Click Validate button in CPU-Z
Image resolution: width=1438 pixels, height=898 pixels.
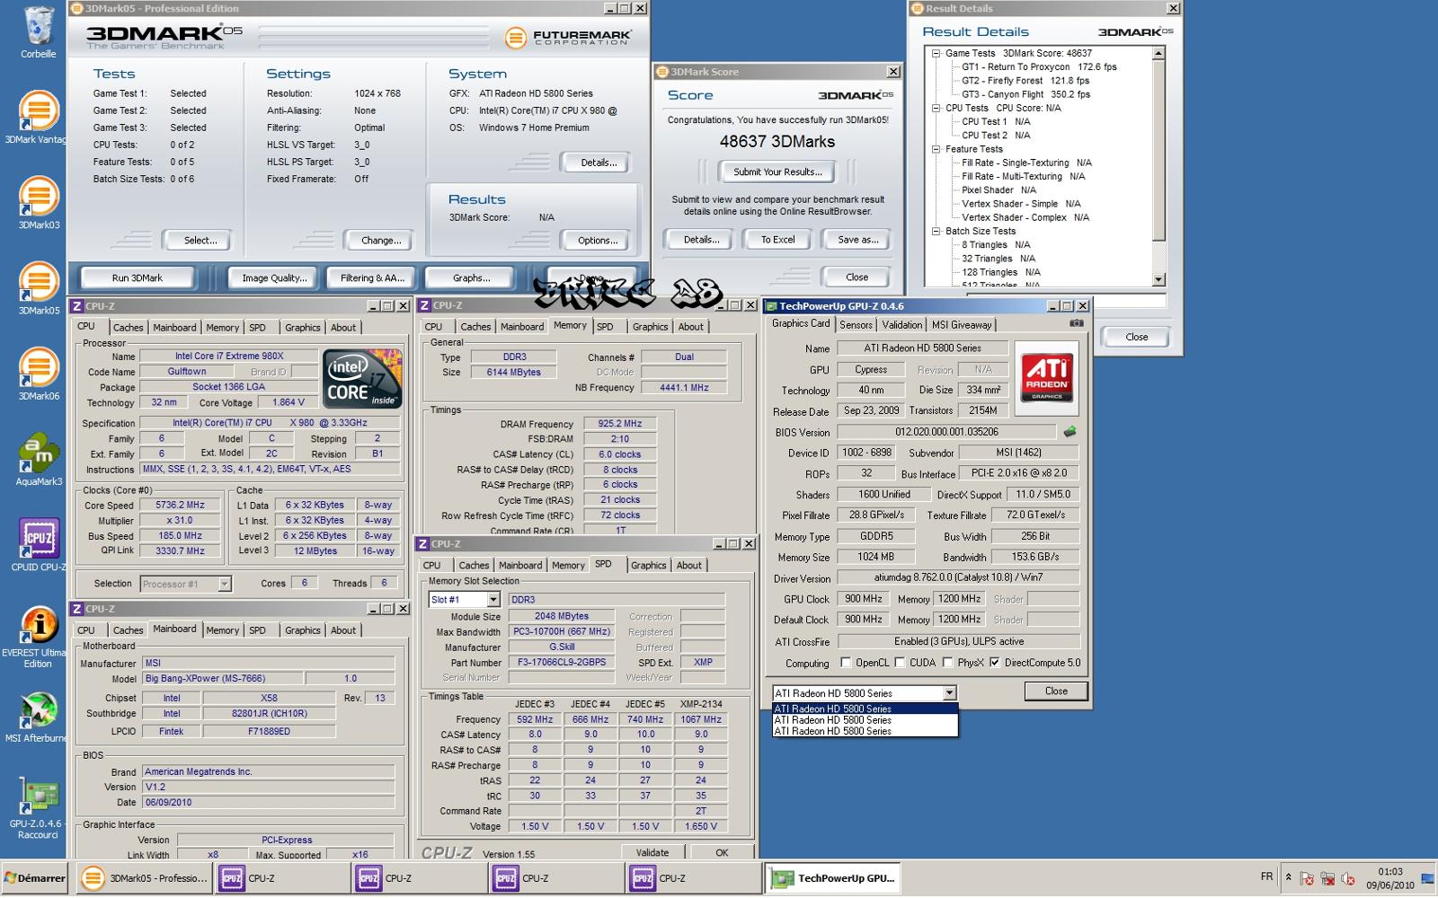(x=652, y=852)
